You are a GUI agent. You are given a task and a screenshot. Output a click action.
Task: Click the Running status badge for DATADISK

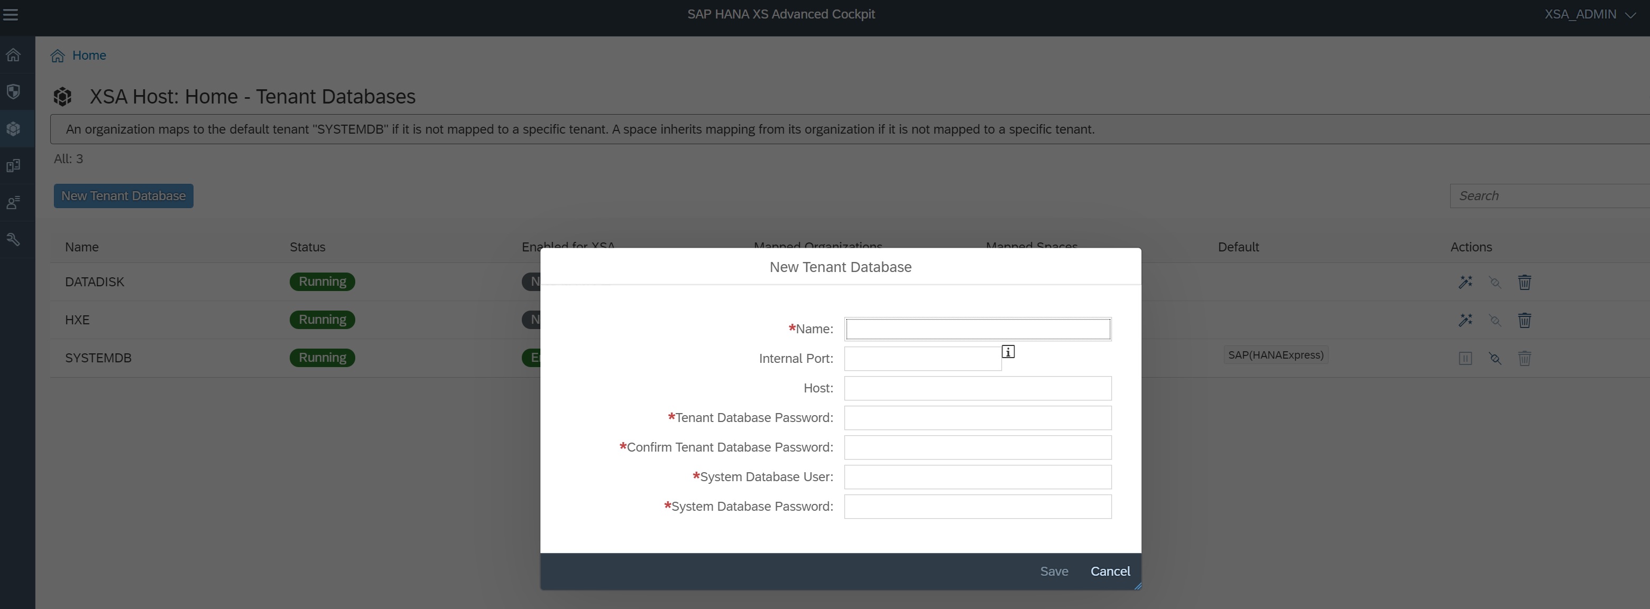(x=322, y=282)
